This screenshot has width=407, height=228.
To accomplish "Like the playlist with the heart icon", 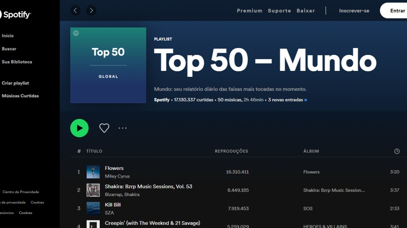I will click(104, 128).
